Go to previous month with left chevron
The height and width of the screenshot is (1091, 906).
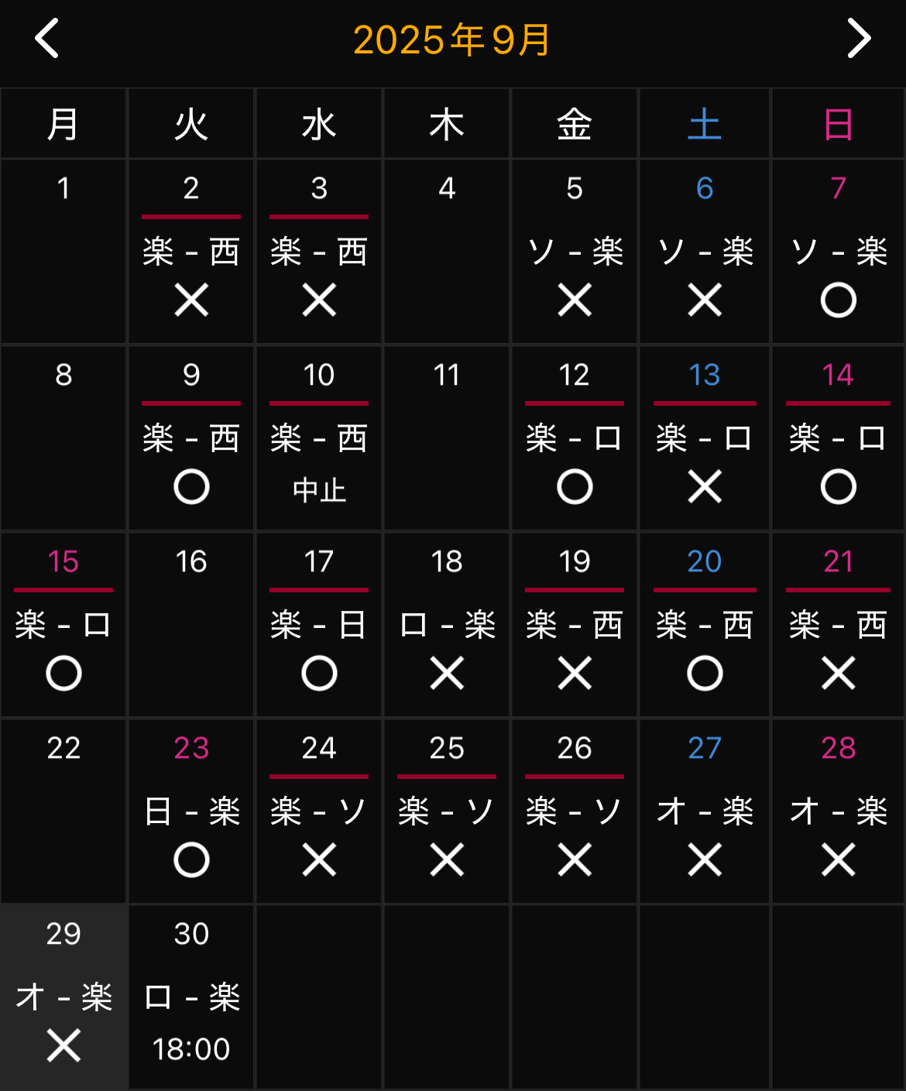[x=47, y=39]
